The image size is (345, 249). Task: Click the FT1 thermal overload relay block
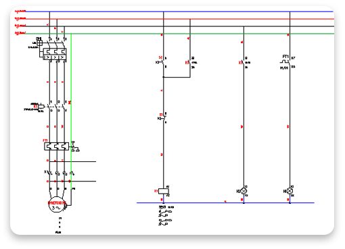(56, 146)
